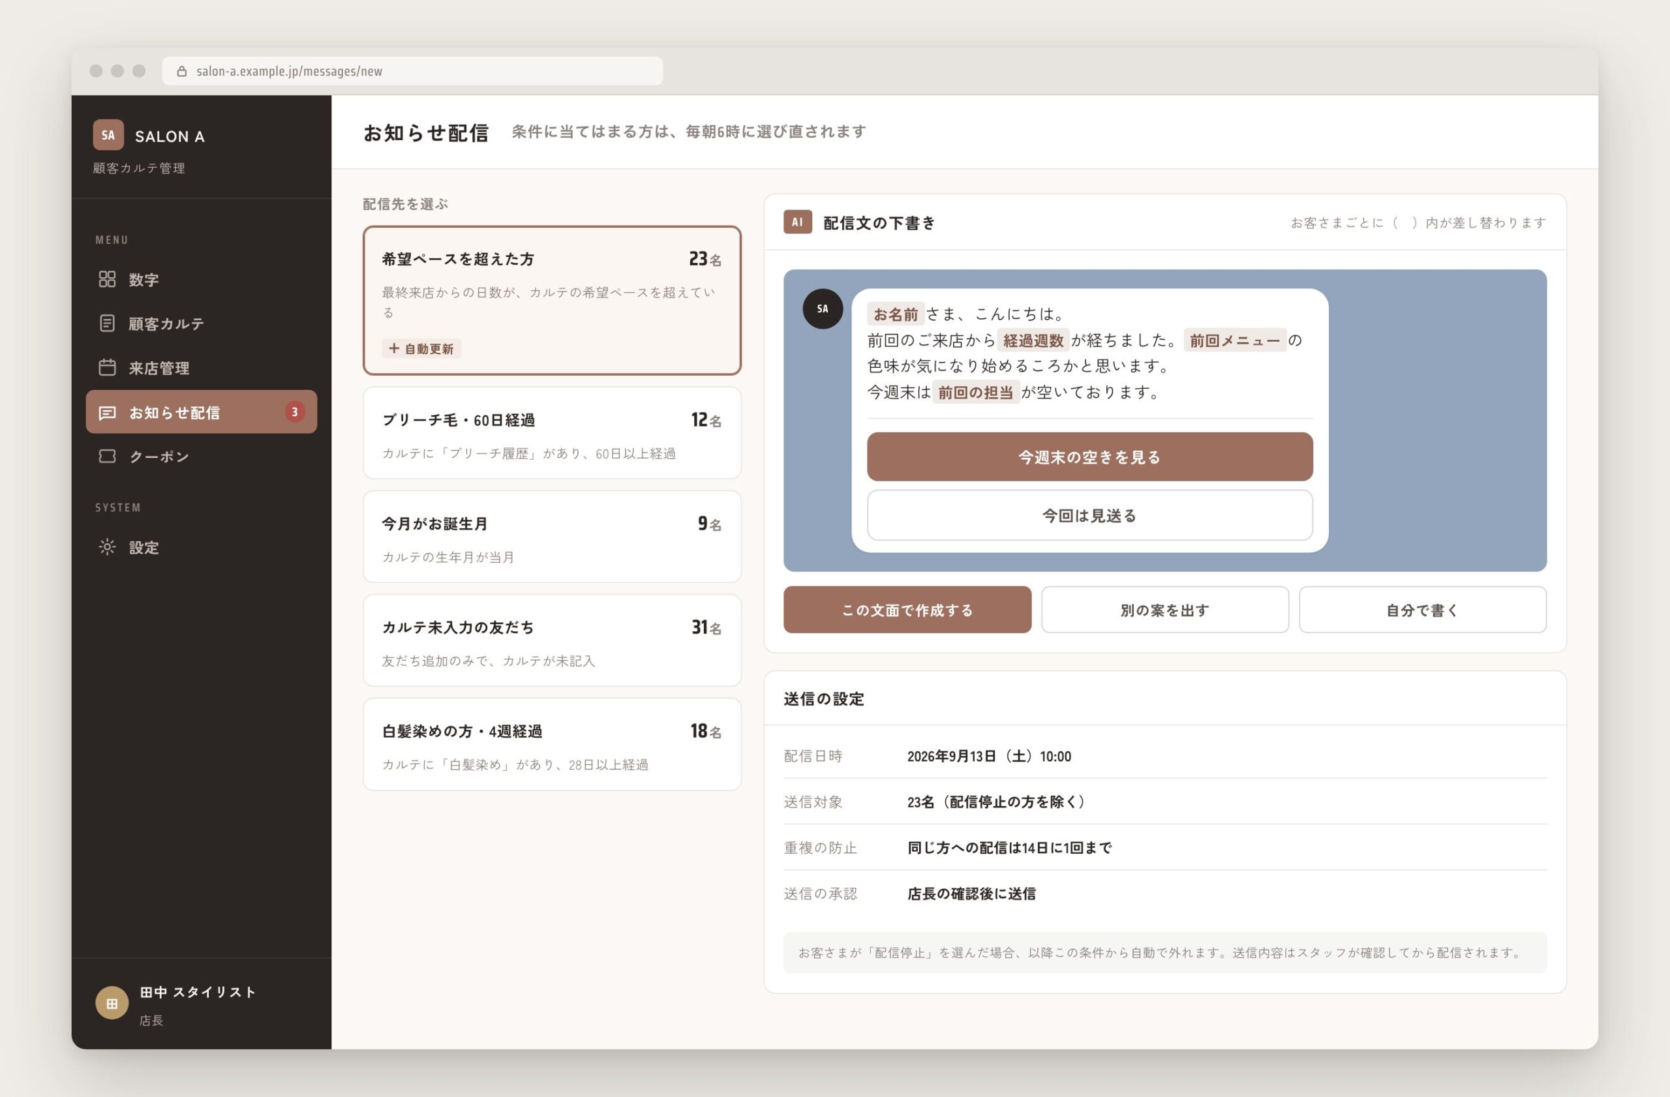Click the ＋自動更新 tag

pyautogui.click(x=421, y=348)
